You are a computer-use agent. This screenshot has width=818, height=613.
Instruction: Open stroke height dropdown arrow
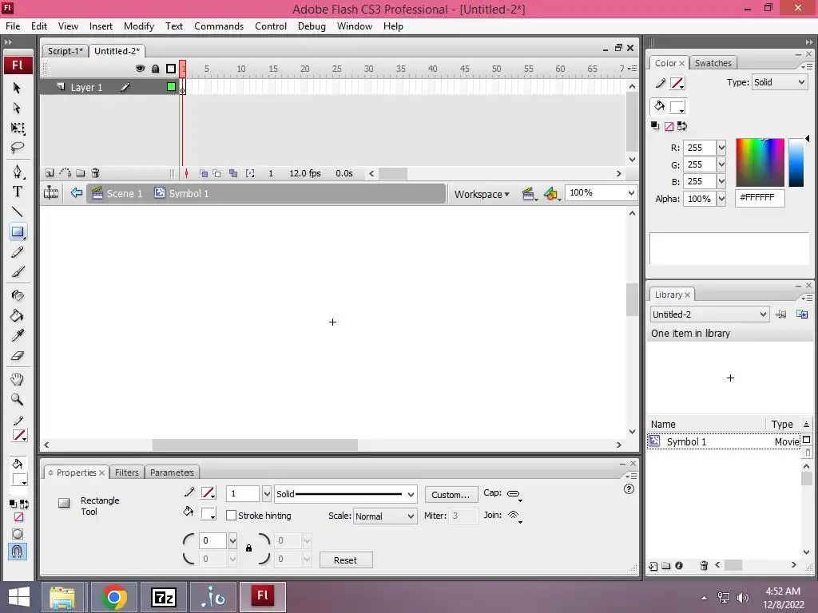pos(267,493)
